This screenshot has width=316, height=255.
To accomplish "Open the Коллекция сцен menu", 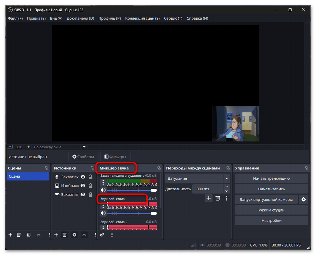I will coord(142,19).
